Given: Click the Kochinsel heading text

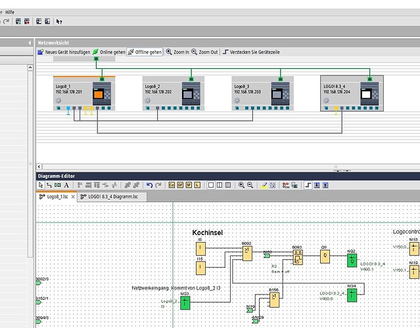Looking at the screenshot, I should (x=208, y=233).
